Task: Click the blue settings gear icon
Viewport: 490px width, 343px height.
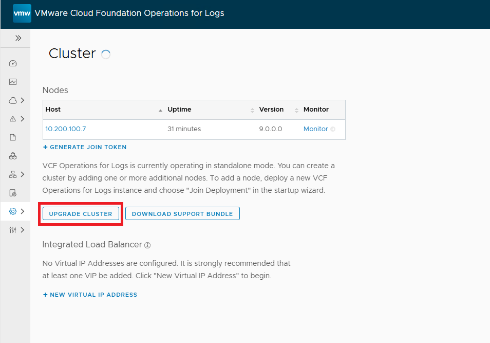Action: tap(13, 211)
